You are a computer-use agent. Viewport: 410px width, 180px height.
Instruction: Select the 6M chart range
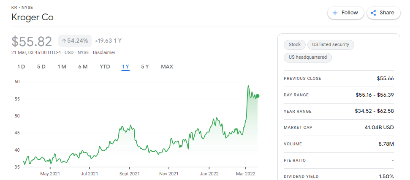(x=83, y=67)
